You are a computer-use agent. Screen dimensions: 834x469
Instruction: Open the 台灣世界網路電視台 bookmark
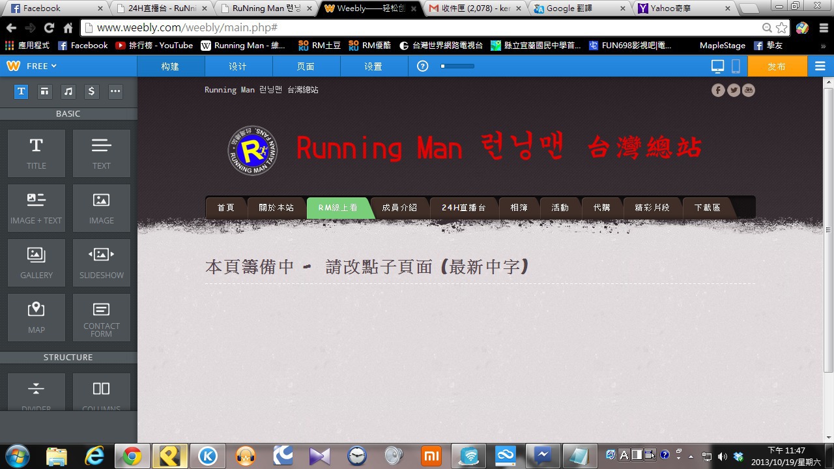[440, 46]
